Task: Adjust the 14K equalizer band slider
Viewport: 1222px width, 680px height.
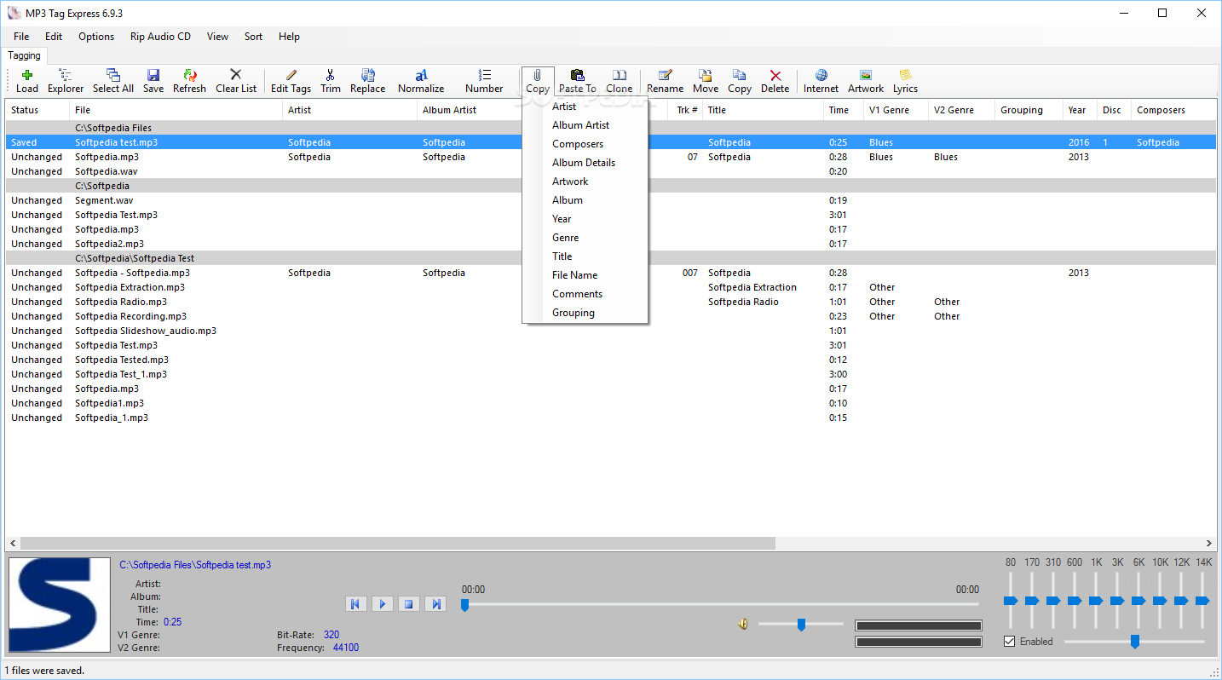Action: 1202,601
